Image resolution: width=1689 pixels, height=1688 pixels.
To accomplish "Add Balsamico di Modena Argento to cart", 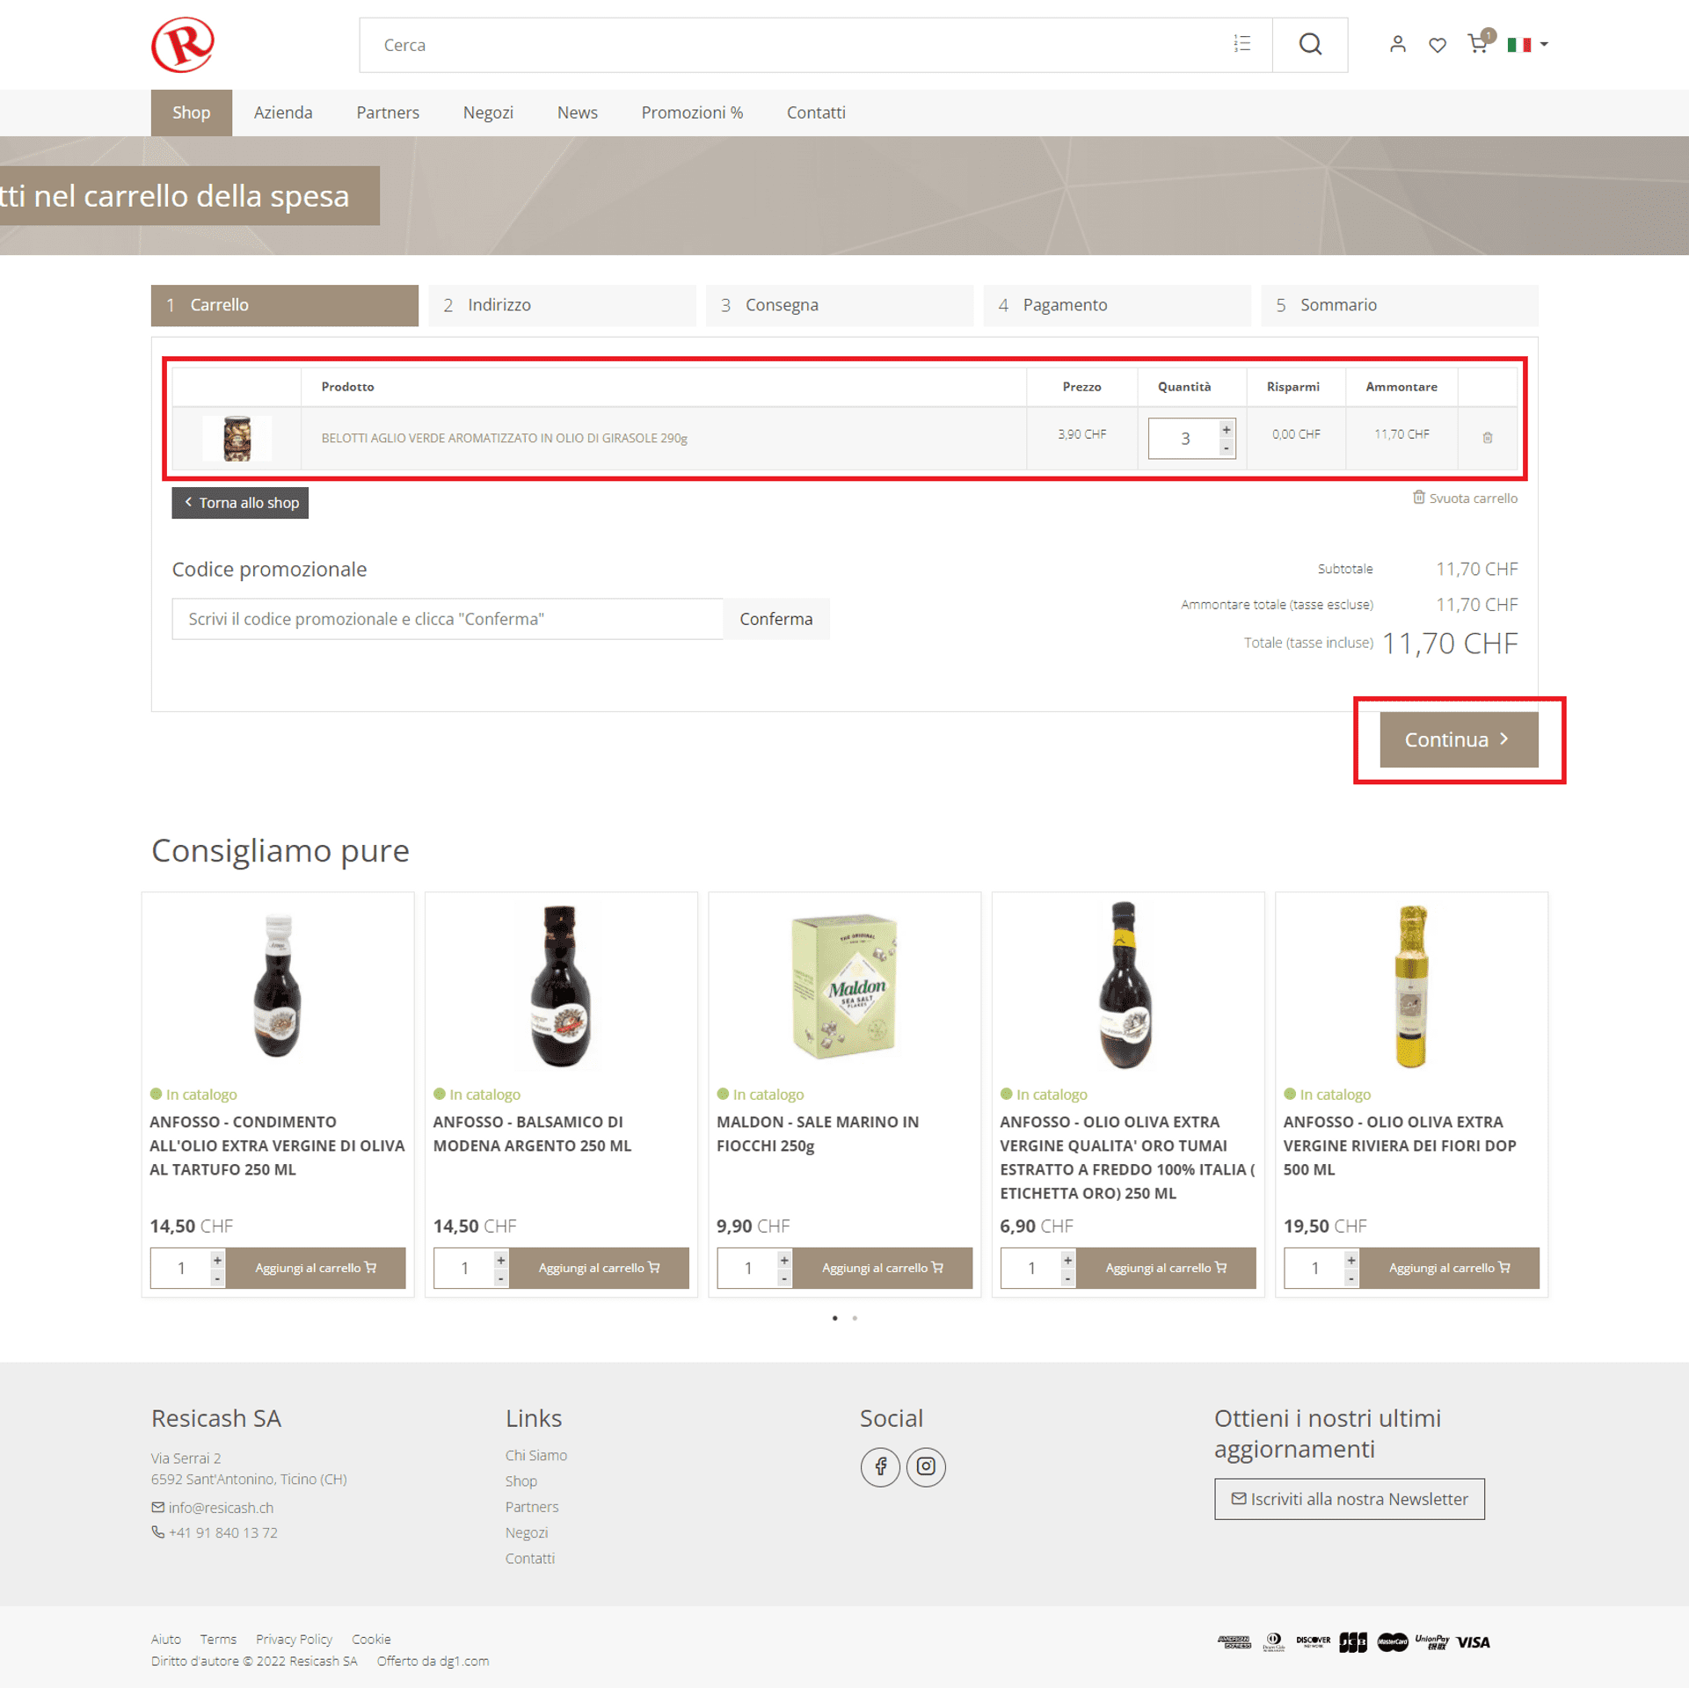I will click(600, 1268).
